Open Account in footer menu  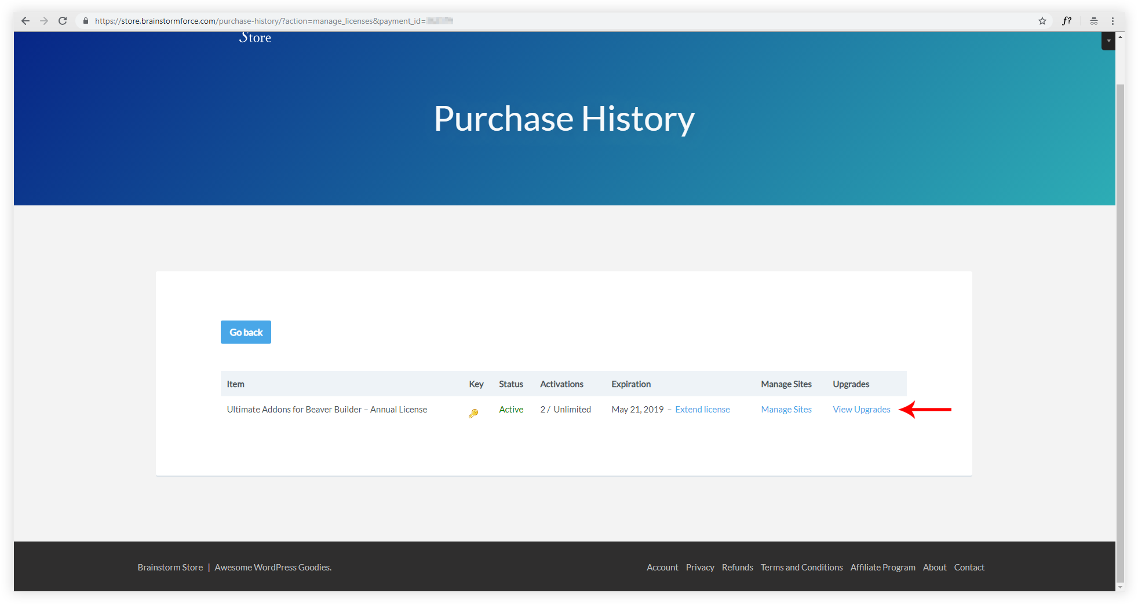pyautogui.click(x=662, y=568)
